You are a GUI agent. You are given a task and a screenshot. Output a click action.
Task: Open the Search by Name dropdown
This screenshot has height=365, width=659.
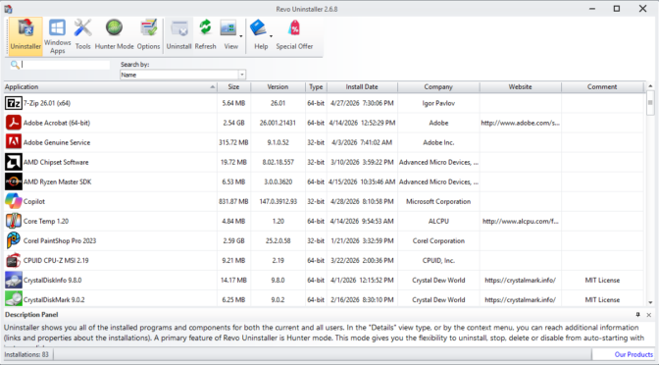[242, 75]
